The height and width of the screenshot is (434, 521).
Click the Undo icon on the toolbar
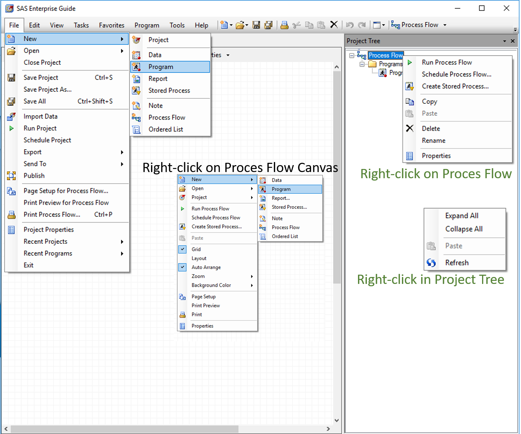(350, 25)
